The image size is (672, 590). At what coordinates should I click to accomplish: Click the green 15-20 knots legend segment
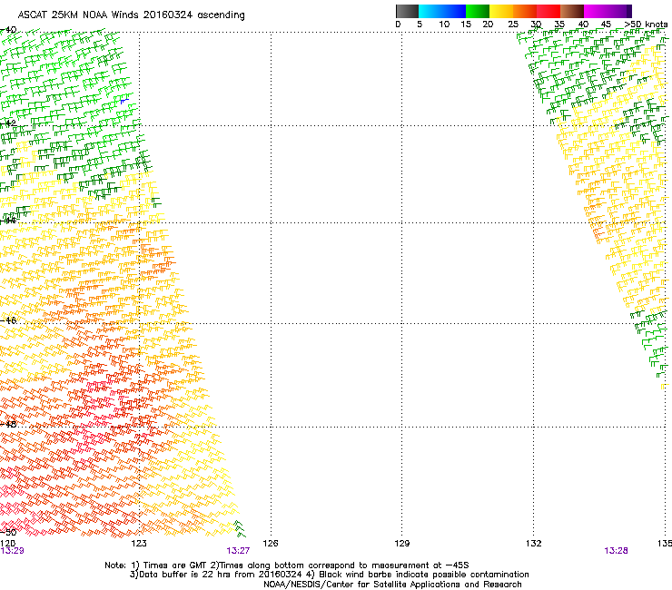click(478, 11)
